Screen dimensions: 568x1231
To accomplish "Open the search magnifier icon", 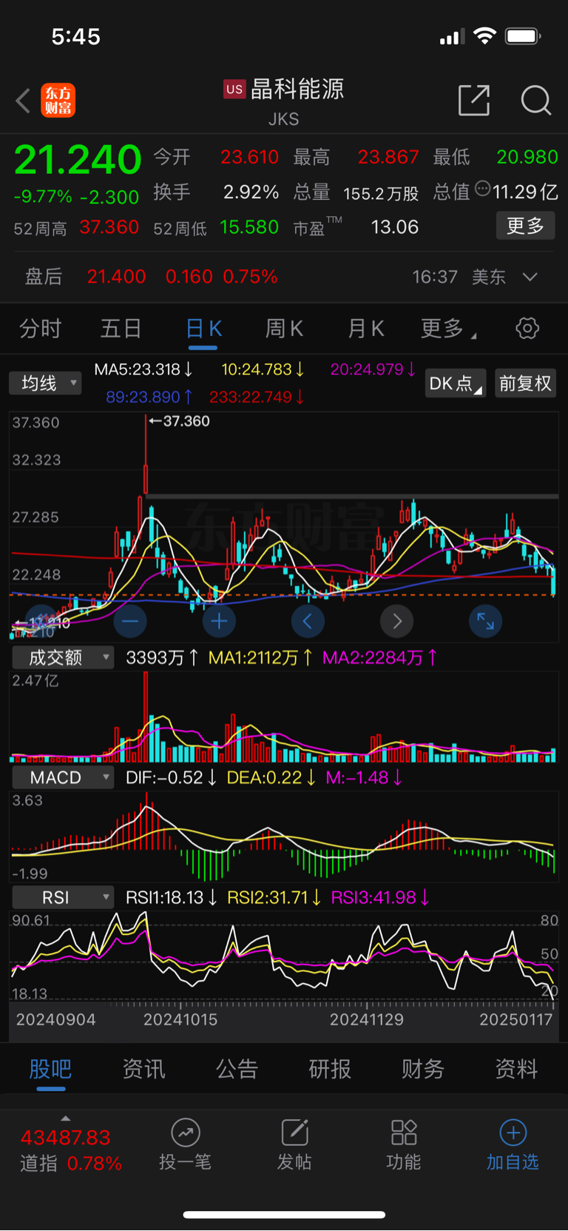I will tap(535, 100).
